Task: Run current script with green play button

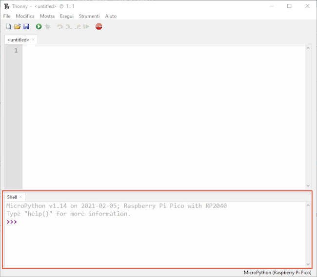Action: [39, 27]
